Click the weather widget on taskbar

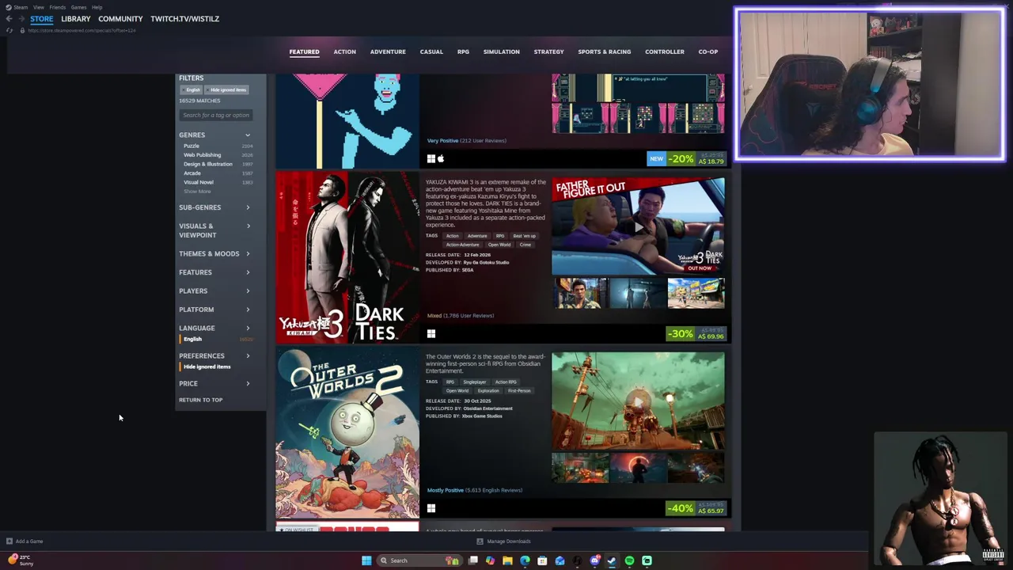pyautogui.click(x=21, y=560)
